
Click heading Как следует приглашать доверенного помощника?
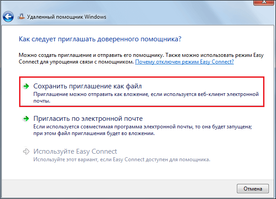tap(100, 39)
